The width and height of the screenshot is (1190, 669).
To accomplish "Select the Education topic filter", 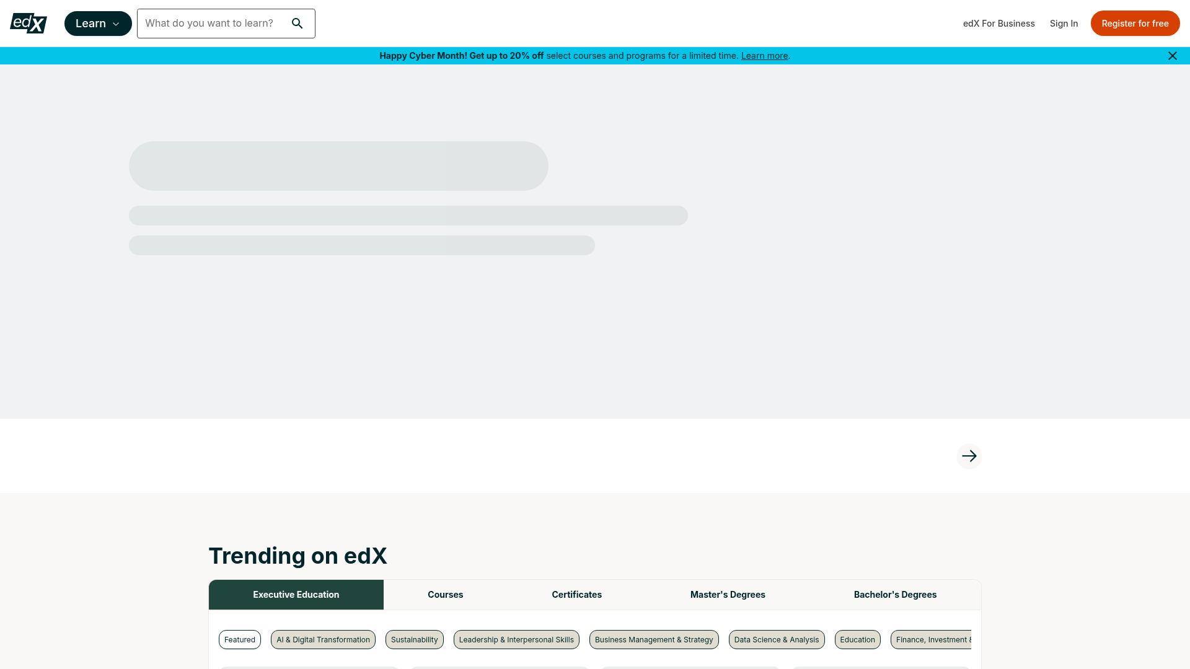I will [857, 639].
